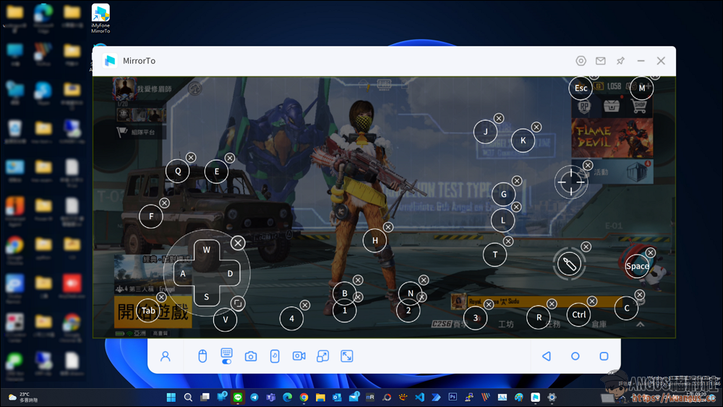This screenshot has height=407, width=723.
Task: Open Visual Studio Code from the taskbar
Action: pos(419,398)
